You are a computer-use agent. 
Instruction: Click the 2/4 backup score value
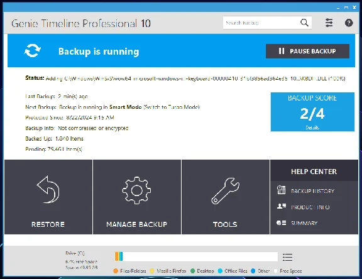(x=312, y=114)
